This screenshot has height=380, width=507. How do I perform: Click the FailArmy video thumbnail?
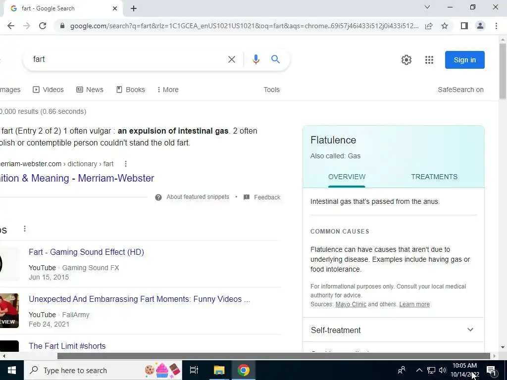point(9,311)
